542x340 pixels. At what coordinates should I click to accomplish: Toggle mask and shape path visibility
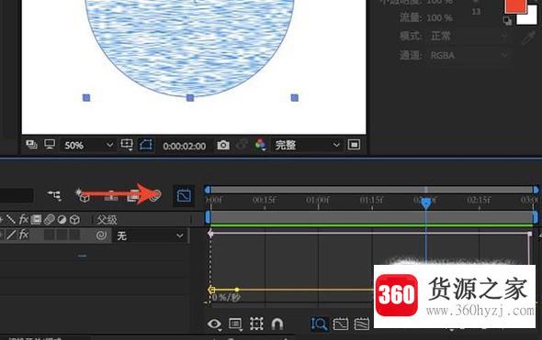coord(146,145)
